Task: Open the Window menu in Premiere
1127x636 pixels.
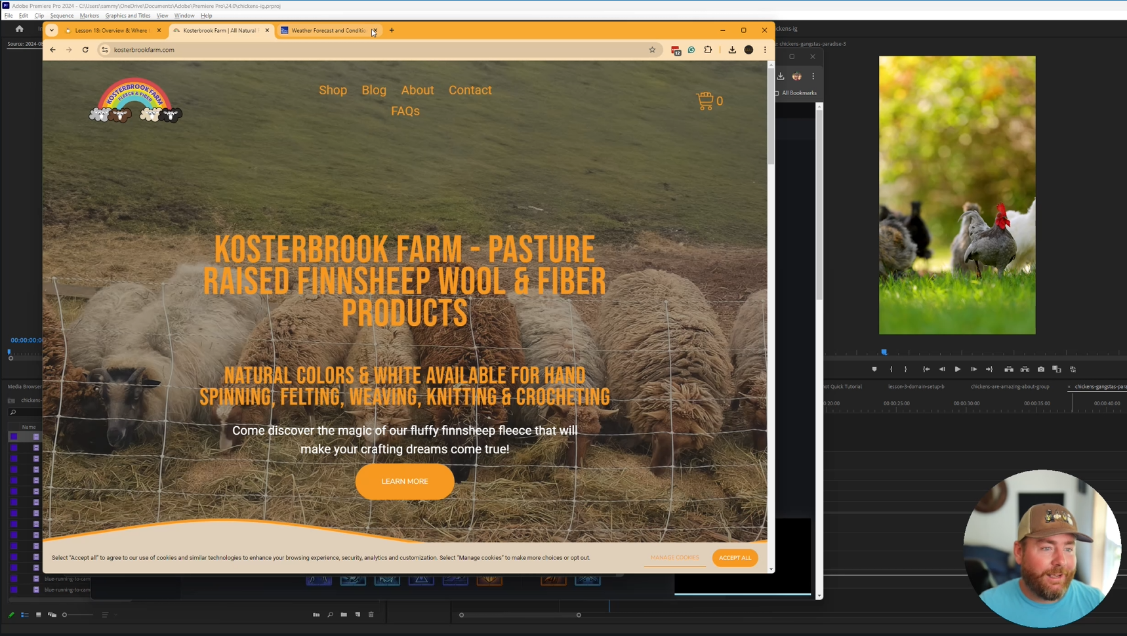Action: [x=184, y=16]
